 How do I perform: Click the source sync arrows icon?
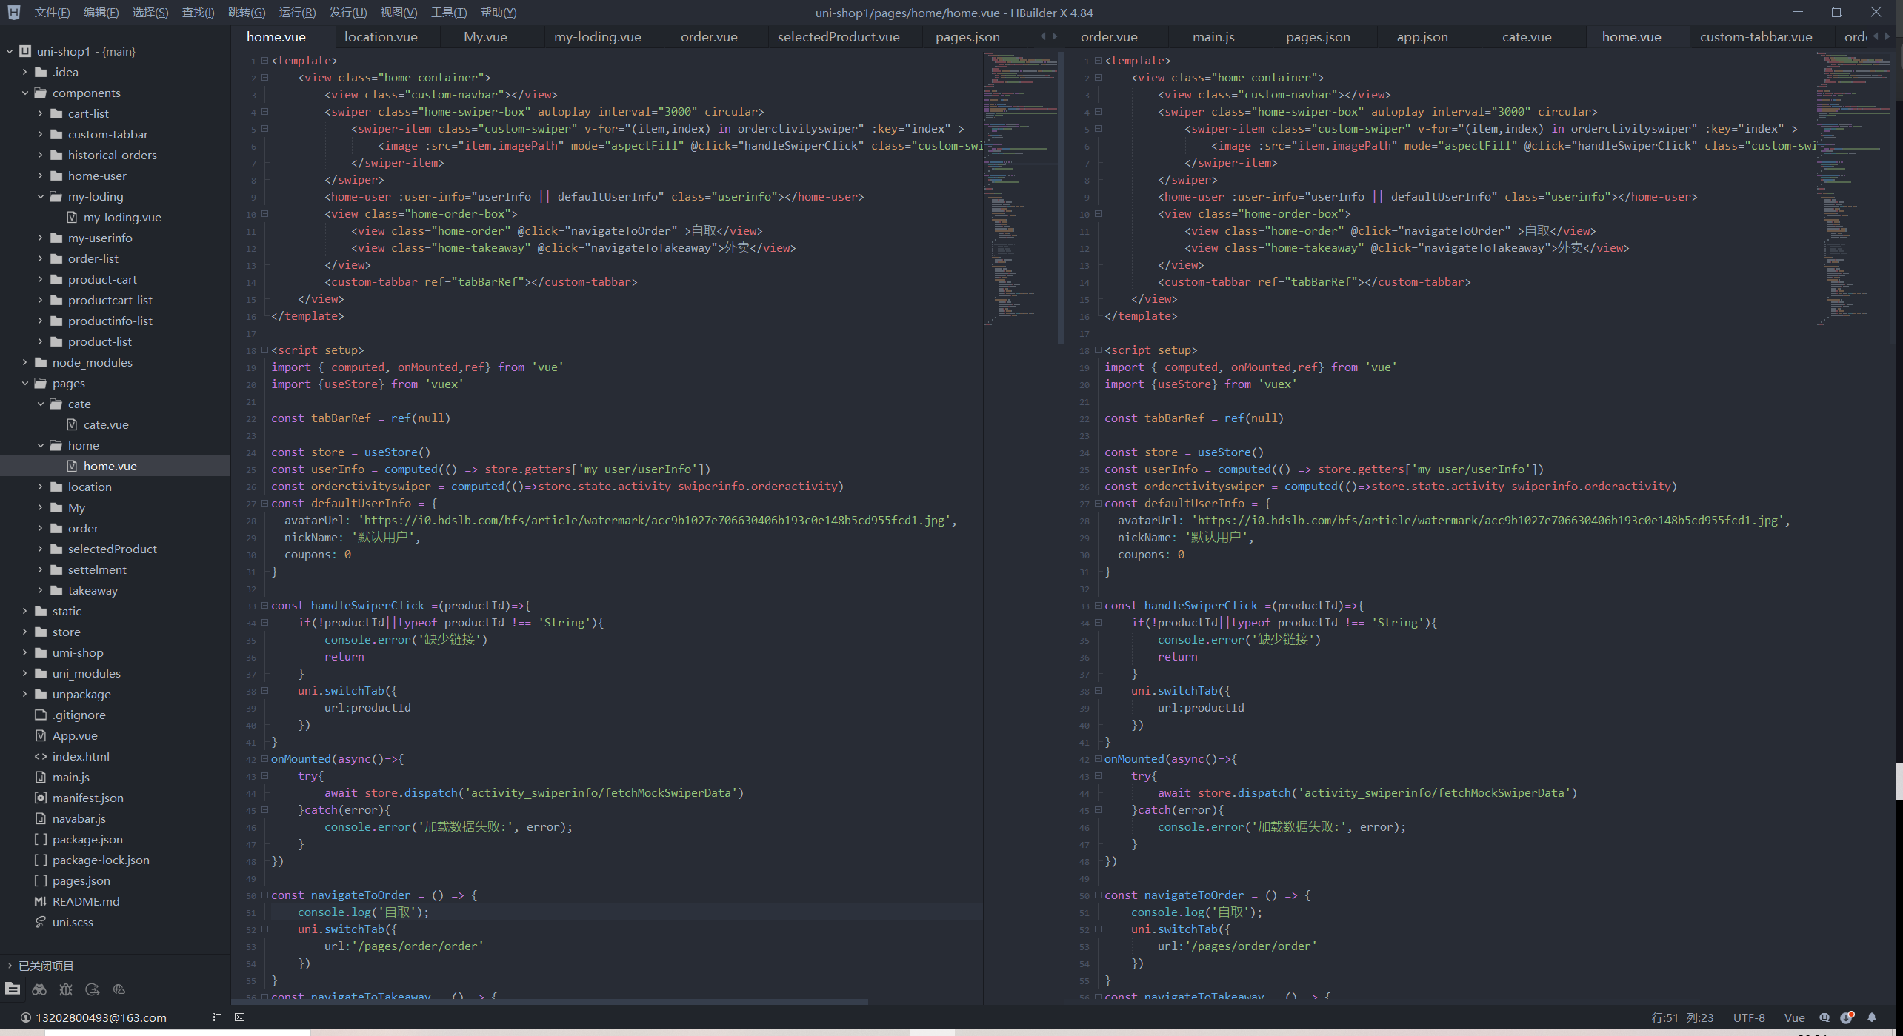(x=93, y=989)
